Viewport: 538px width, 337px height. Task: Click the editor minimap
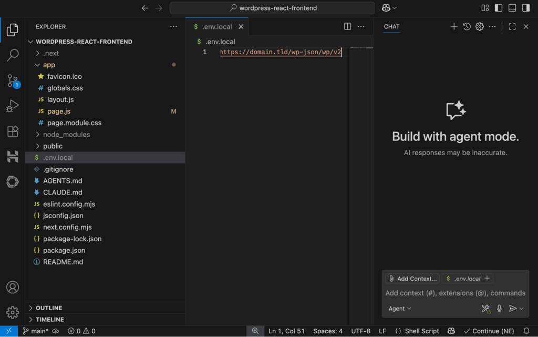(x=361, y=185)
